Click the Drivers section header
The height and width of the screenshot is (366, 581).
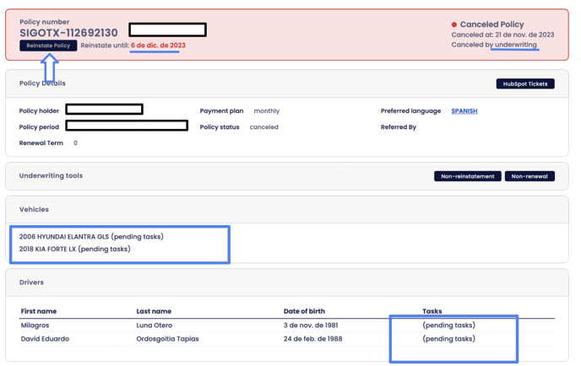(x=31, y=283)
